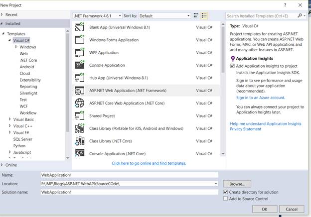Open the Location path dropdown arrow
Viewport: 311px width, 217px height.
pos(216,184)
